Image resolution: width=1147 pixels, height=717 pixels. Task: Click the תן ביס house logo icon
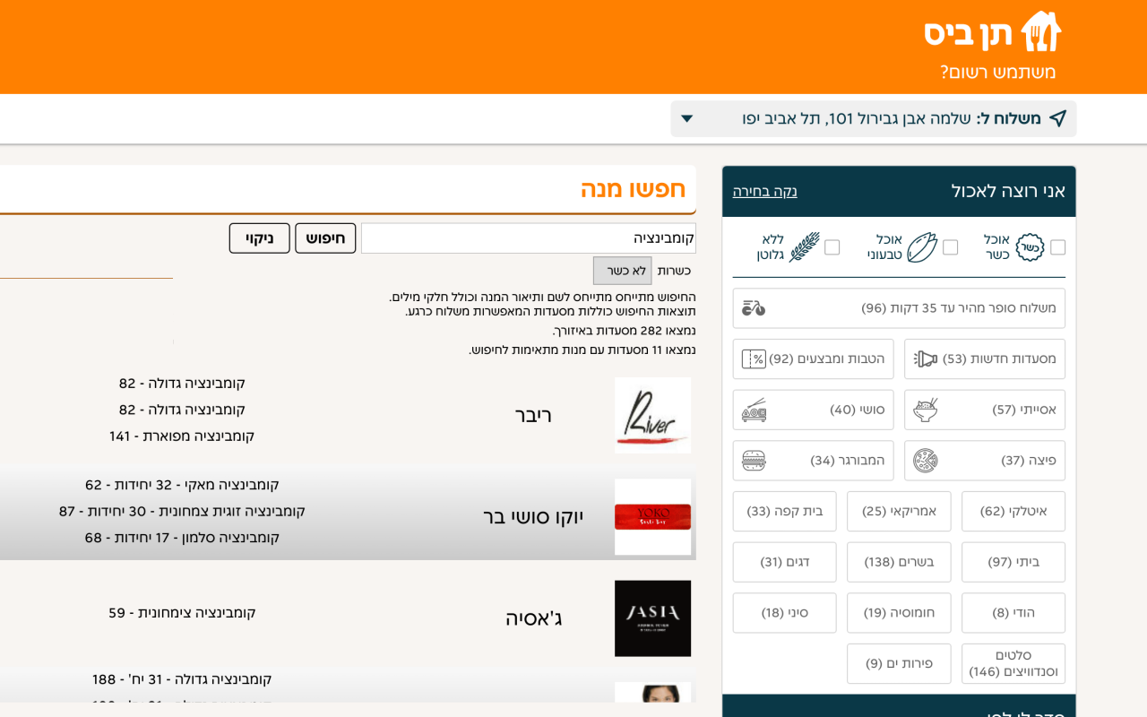1041,31
